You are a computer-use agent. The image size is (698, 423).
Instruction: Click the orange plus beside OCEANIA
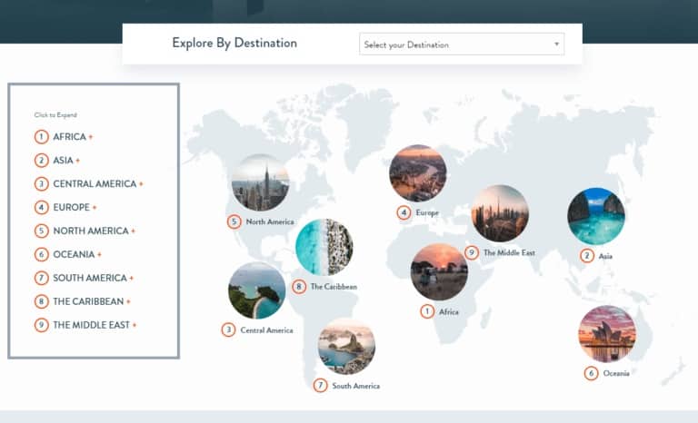tap(99, 255)
